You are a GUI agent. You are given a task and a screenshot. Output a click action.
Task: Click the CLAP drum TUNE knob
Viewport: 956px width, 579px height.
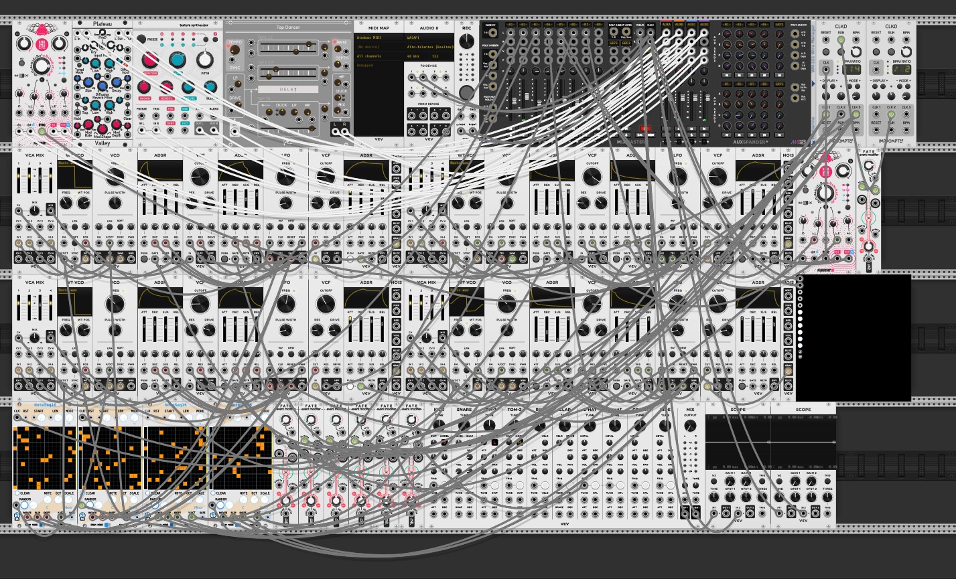(x=565, y=426)
